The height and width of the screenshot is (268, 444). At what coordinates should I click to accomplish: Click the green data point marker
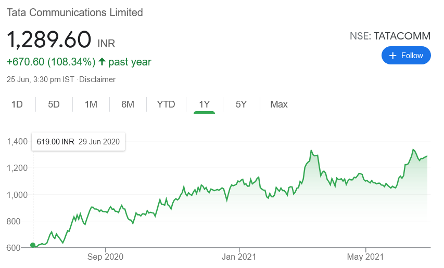click(x=33, y=245)
